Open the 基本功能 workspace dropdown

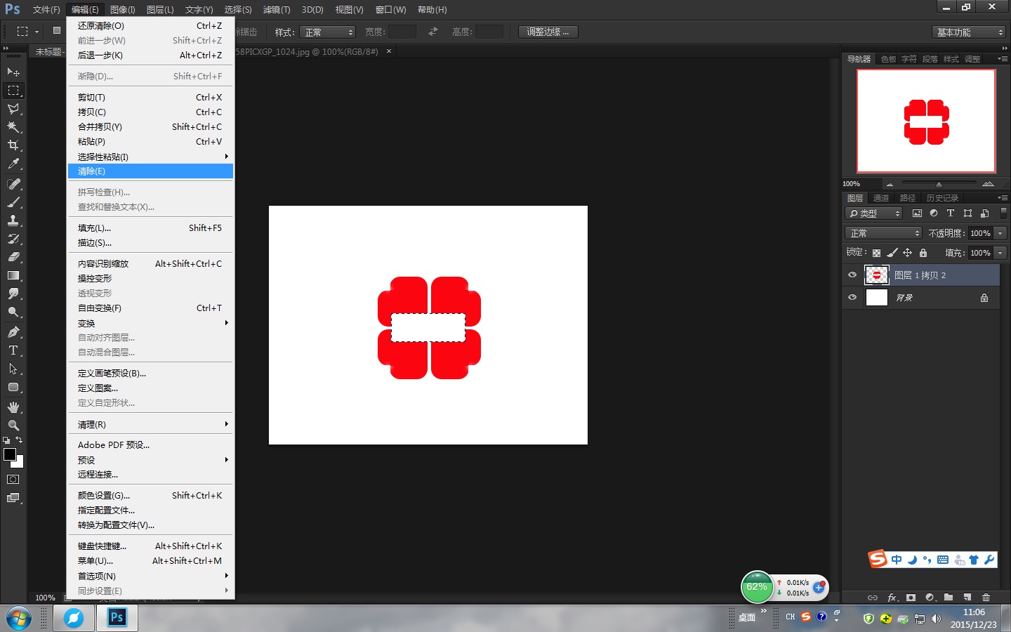pos(969,32)
